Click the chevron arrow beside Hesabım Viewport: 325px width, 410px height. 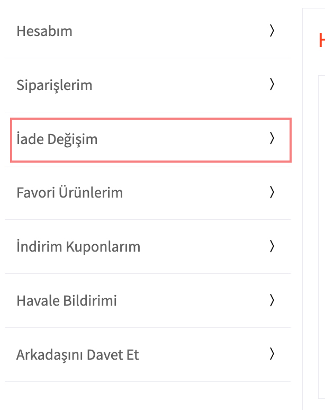click(272, 31)
